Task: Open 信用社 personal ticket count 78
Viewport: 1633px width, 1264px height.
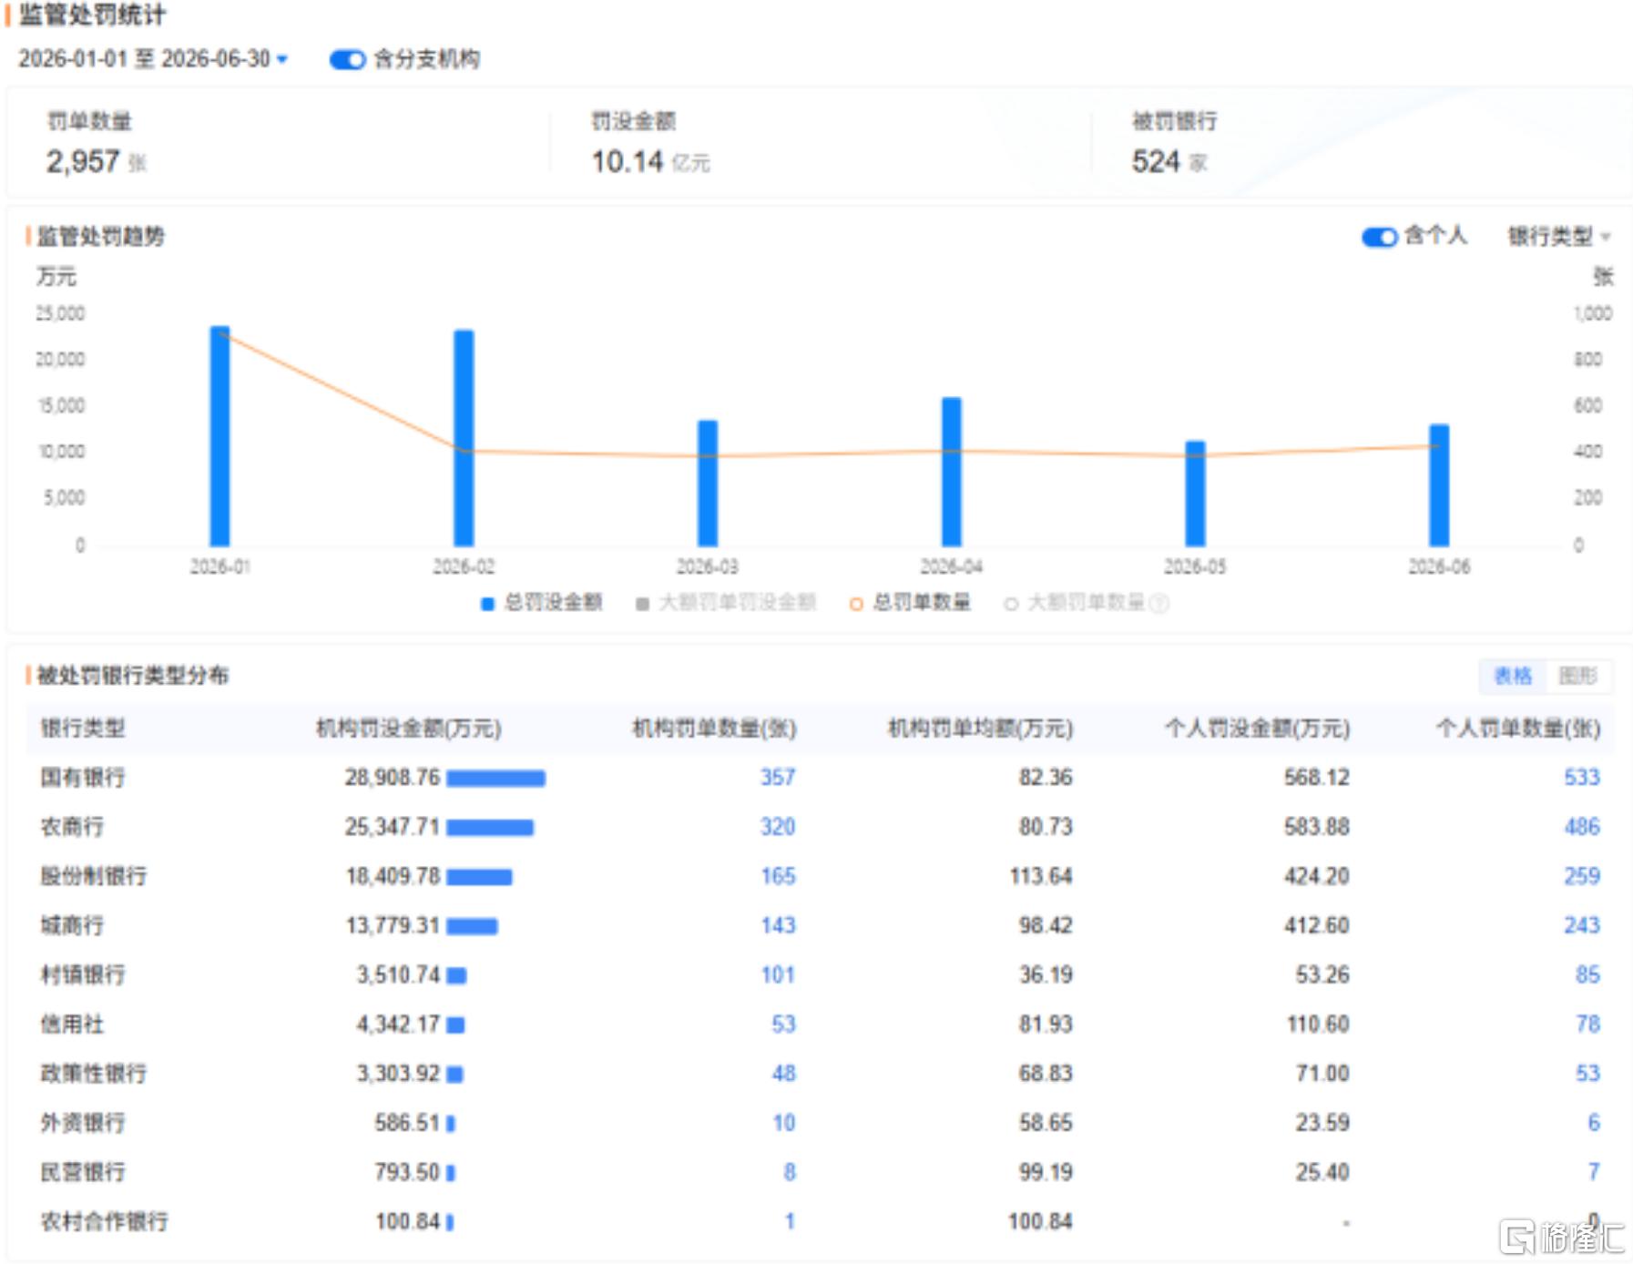Action: (1587, 1024)
